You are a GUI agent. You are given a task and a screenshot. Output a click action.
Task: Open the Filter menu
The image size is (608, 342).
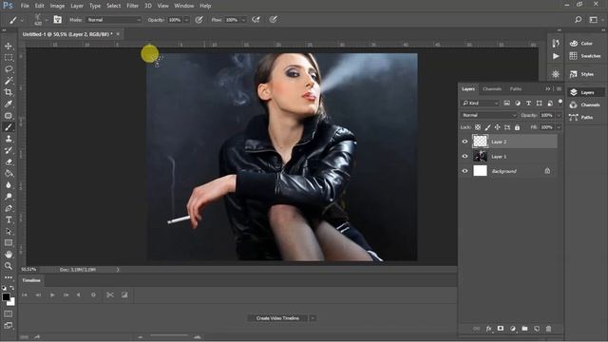(132, 6)
